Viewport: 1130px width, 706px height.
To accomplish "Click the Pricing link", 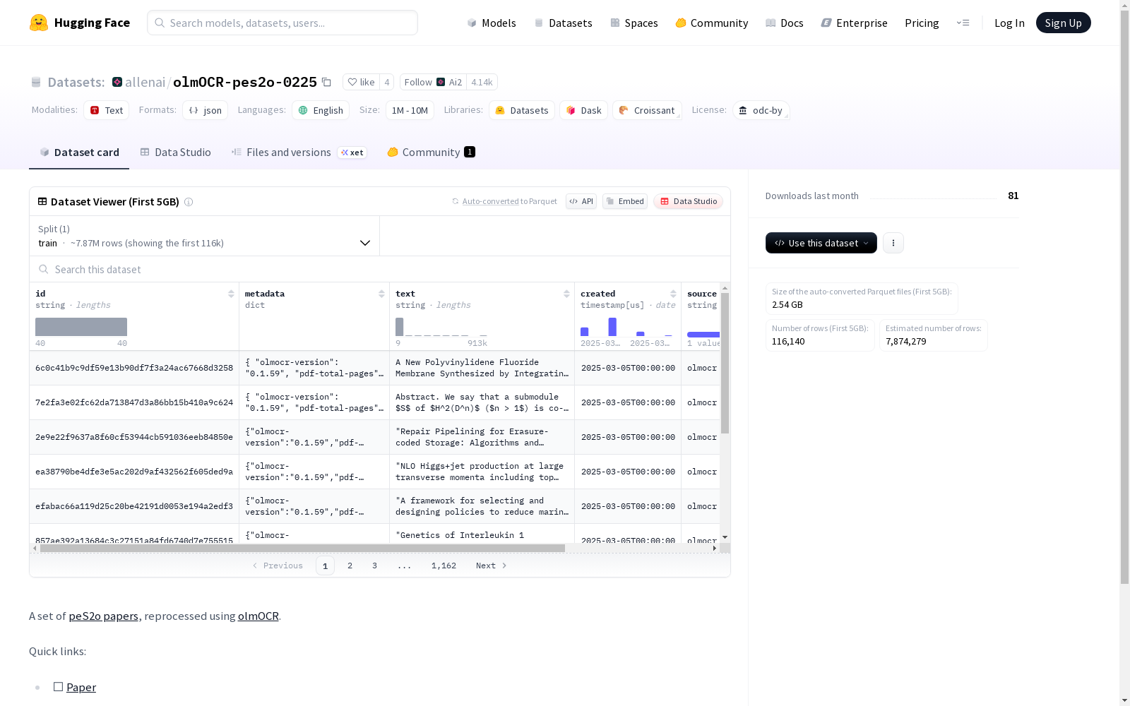I will pyautogui.click(x=922, y=23).
